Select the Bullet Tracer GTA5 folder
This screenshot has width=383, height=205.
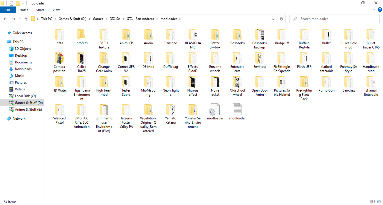tap(371, 39)
